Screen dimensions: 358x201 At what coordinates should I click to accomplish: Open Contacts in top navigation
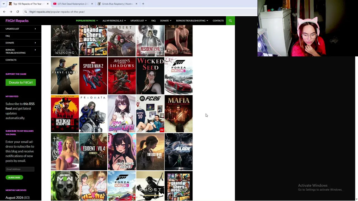coord(218,21)
